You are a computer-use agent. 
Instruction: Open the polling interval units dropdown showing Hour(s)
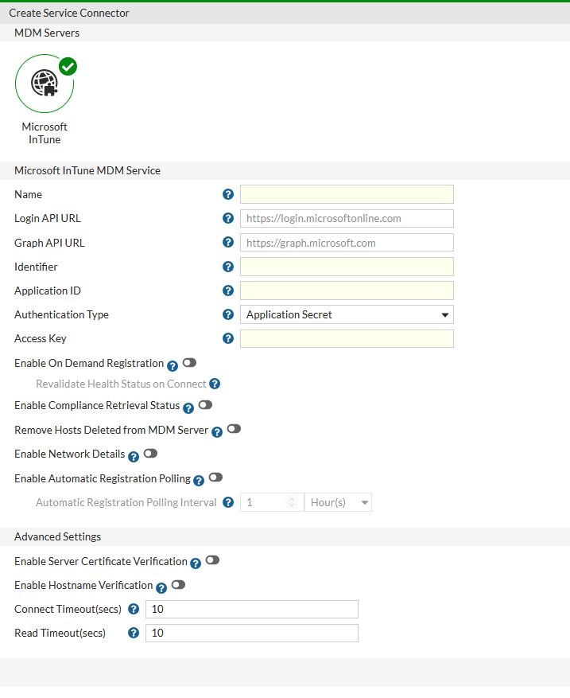(x=338, y=502)
